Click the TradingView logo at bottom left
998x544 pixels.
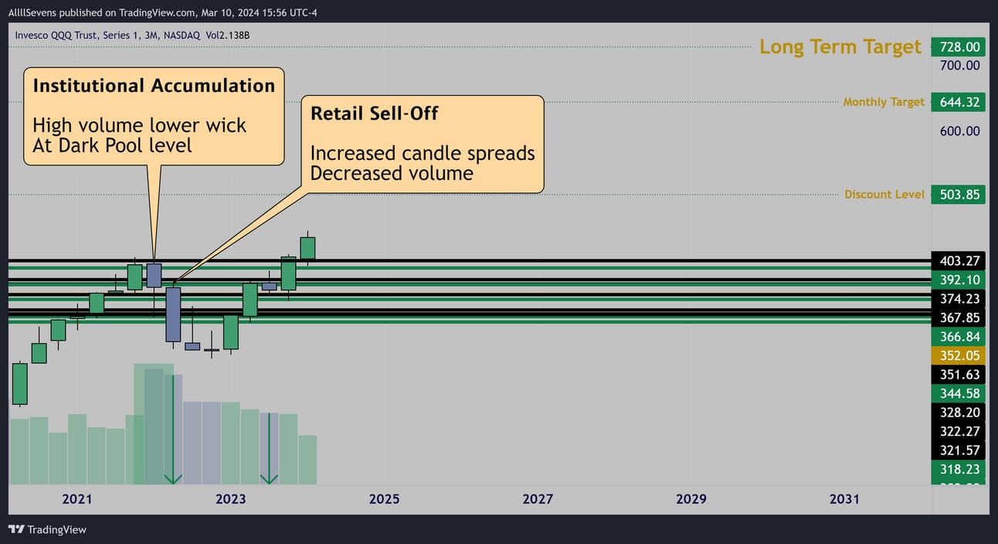[47, 529]
